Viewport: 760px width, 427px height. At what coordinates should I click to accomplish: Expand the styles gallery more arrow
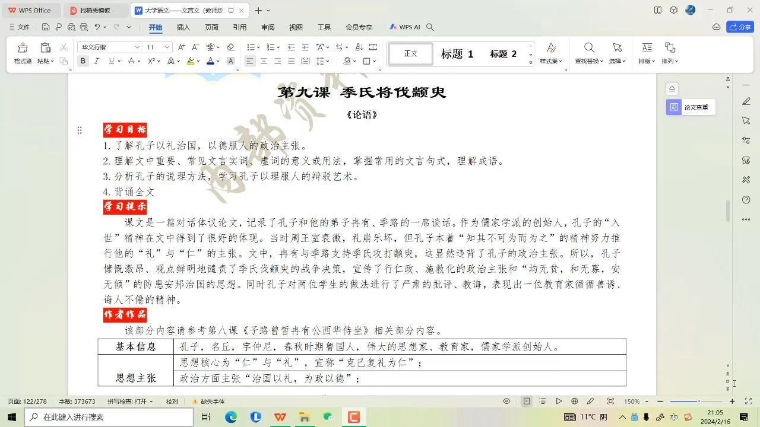[531, 62]
